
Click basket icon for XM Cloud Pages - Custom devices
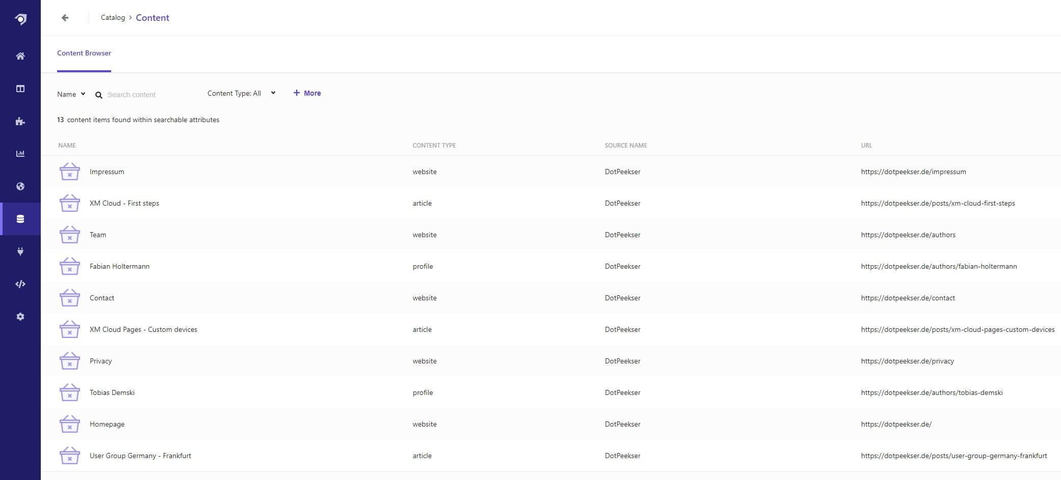click(x=70, y=329)
